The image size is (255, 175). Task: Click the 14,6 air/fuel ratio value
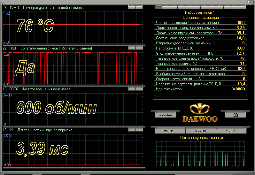point(241,38)
